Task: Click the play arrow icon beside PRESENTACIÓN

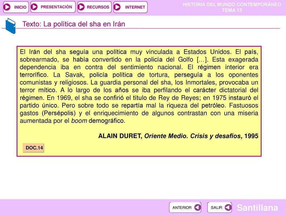Action: (34, 7)
